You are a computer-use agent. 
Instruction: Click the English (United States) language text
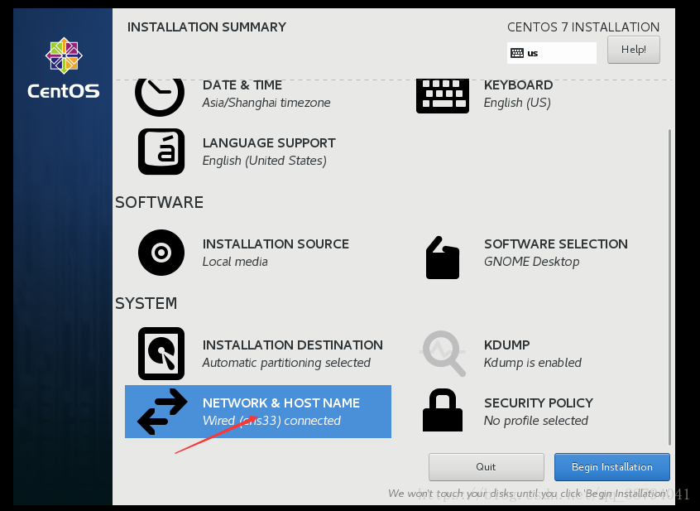coord(264,161)
